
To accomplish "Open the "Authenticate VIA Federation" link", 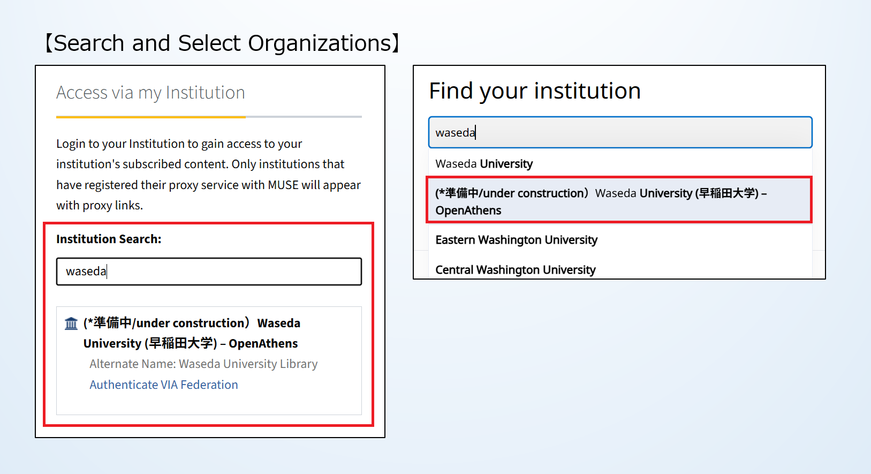I will pos(163,385).
